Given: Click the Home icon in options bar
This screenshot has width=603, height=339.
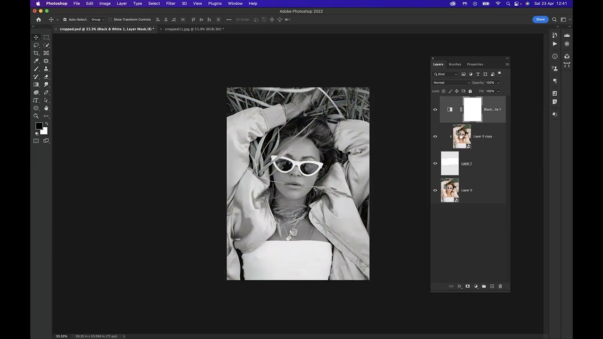Looking at the screenshot, I should click(x=39, y=19).
